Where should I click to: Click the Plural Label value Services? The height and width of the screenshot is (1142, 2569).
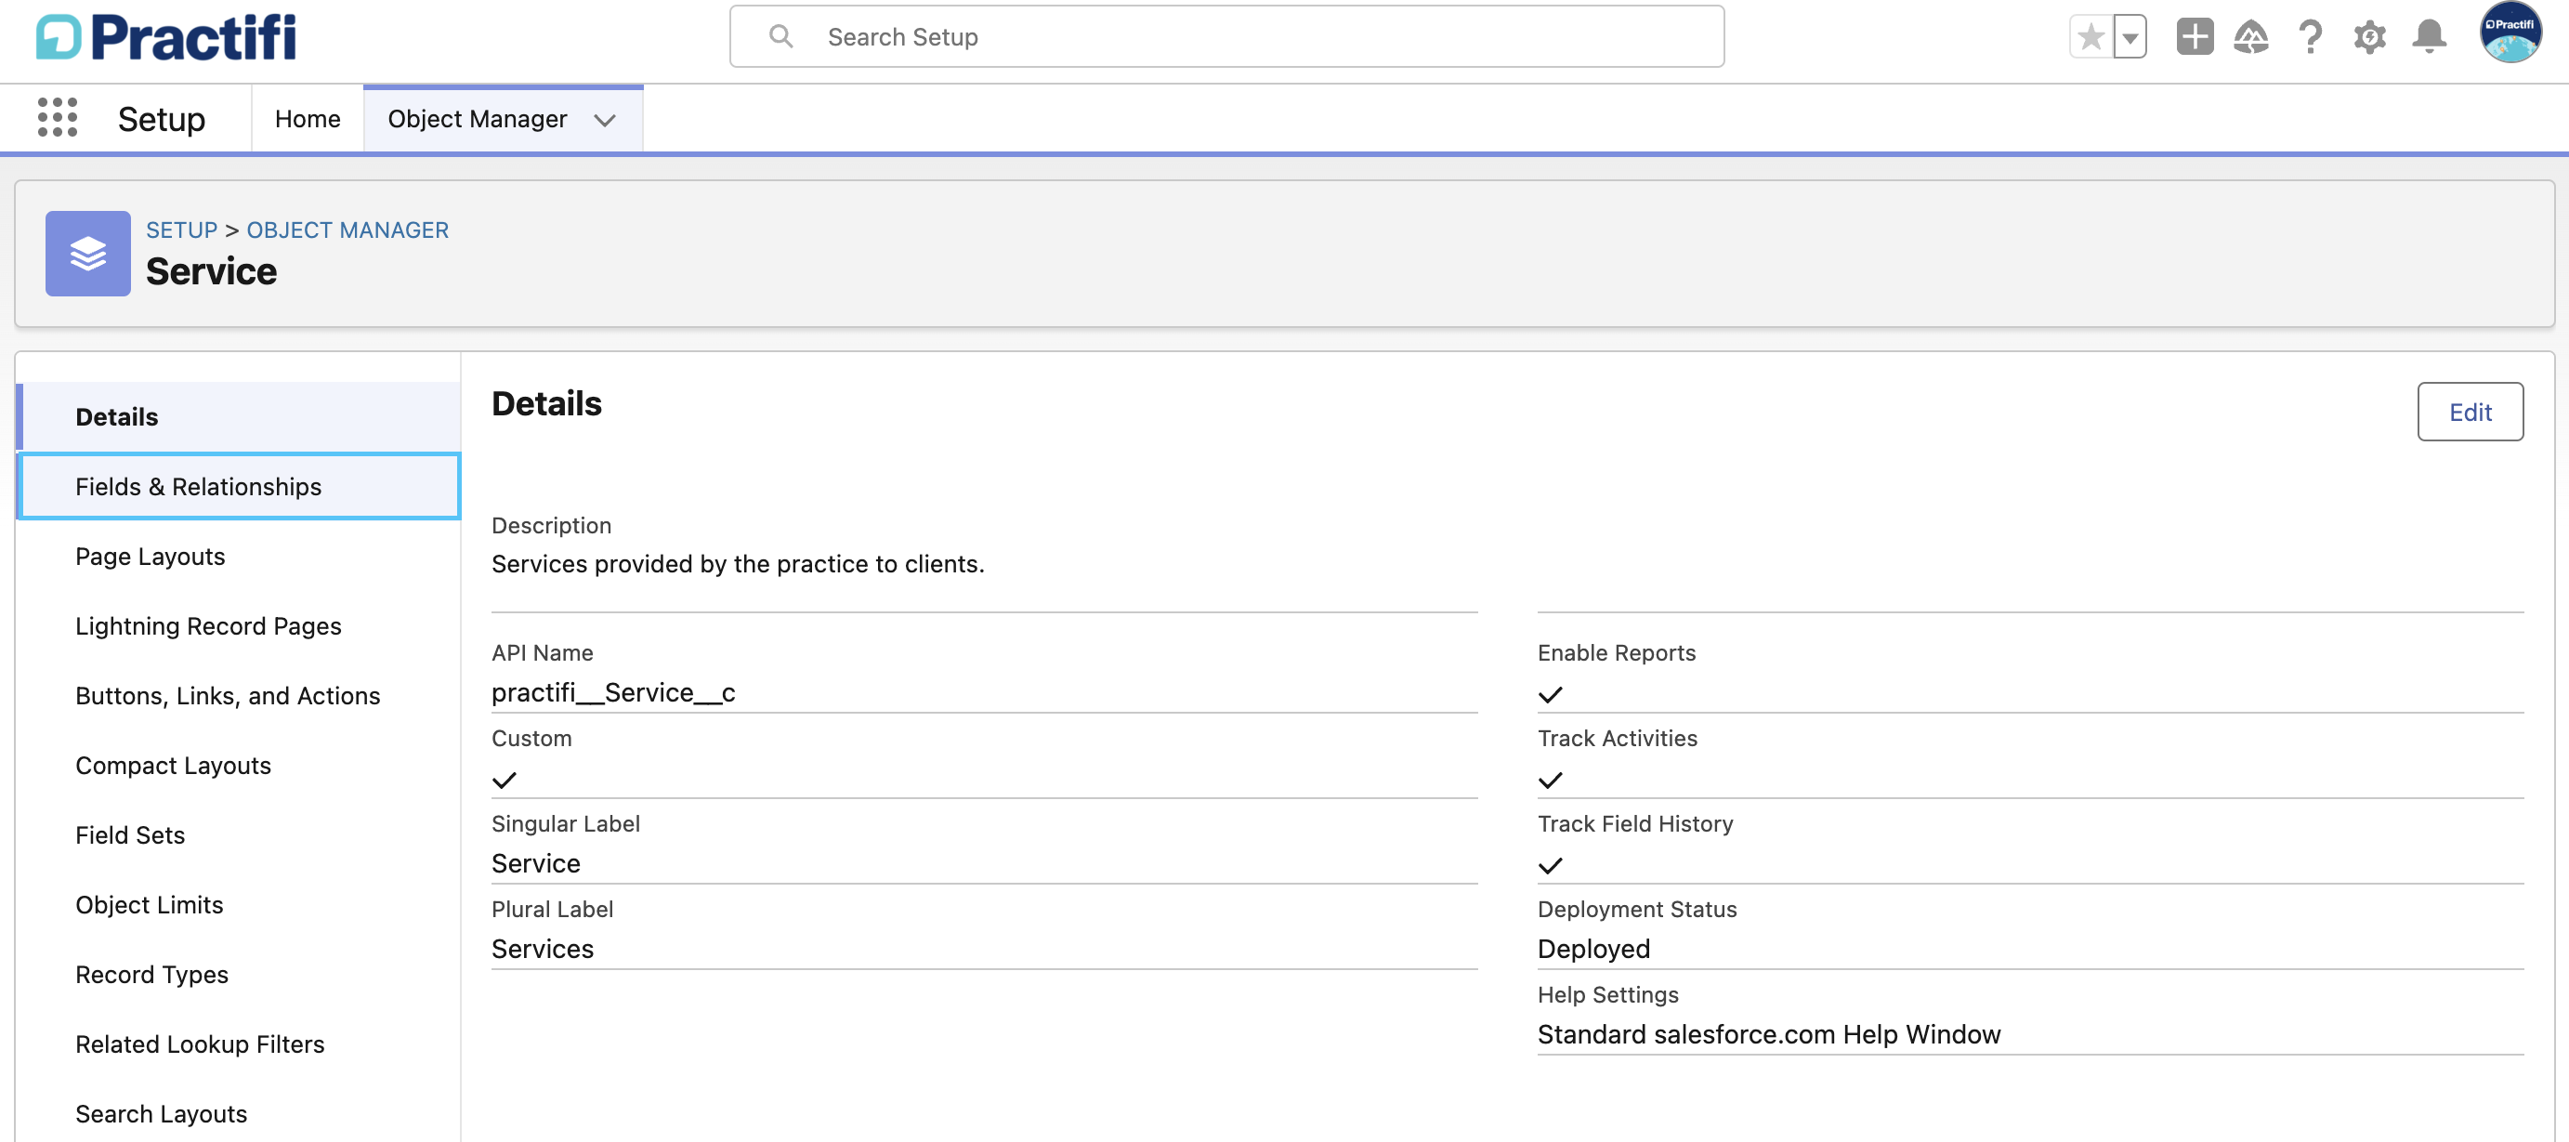(x=543, y=950)
